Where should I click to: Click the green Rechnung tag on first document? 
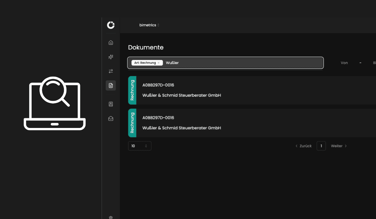132,90
